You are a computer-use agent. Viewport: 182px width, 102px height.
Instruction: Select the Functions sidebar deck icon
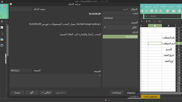tap(2, 51)
